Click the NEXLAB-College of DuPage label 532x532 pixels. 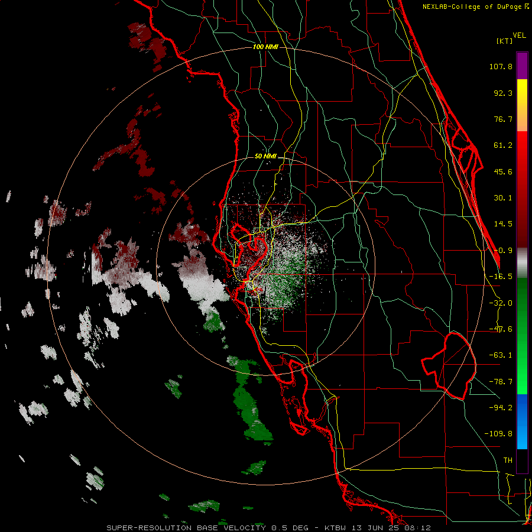[473, 7]
